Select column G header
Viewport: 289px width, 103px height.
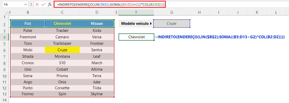(172, 12)
